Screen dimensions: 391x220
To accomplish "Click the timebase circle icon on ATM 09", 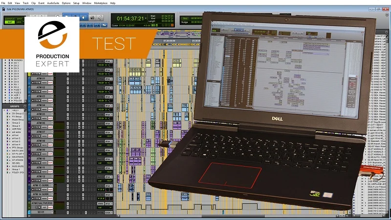I will [x=29, y=150].
